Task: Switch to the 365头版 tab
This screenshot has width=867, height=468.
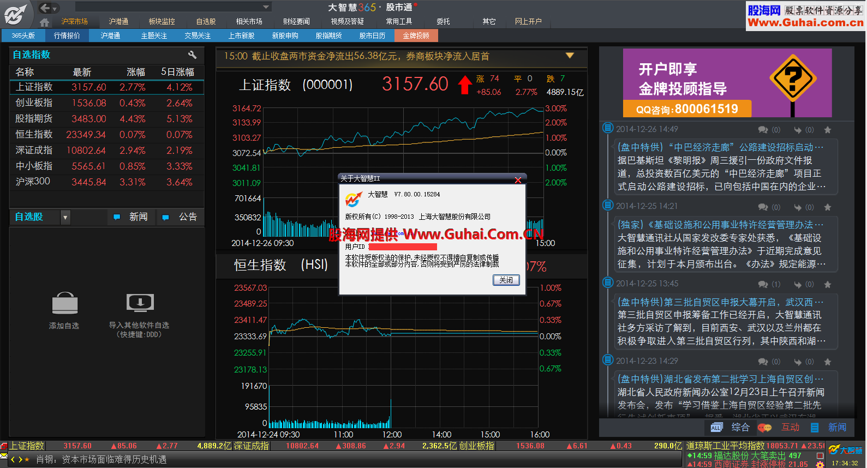Action: point(23,35)
